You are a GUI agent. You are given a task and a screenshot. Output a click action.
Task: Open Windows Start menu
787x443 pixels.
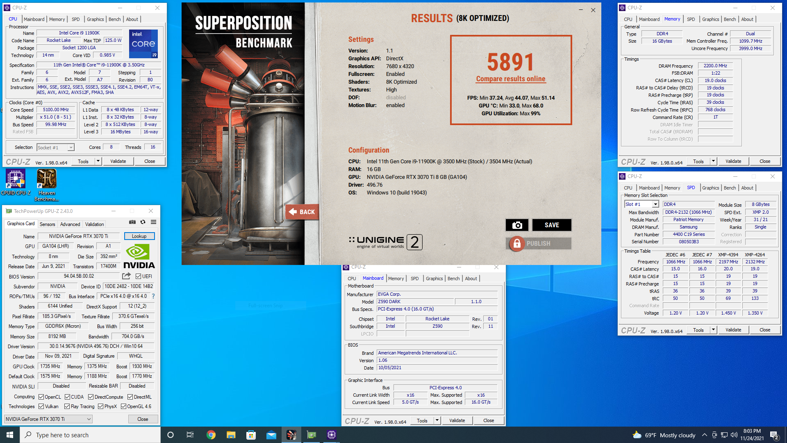click(x=10, y=435)
